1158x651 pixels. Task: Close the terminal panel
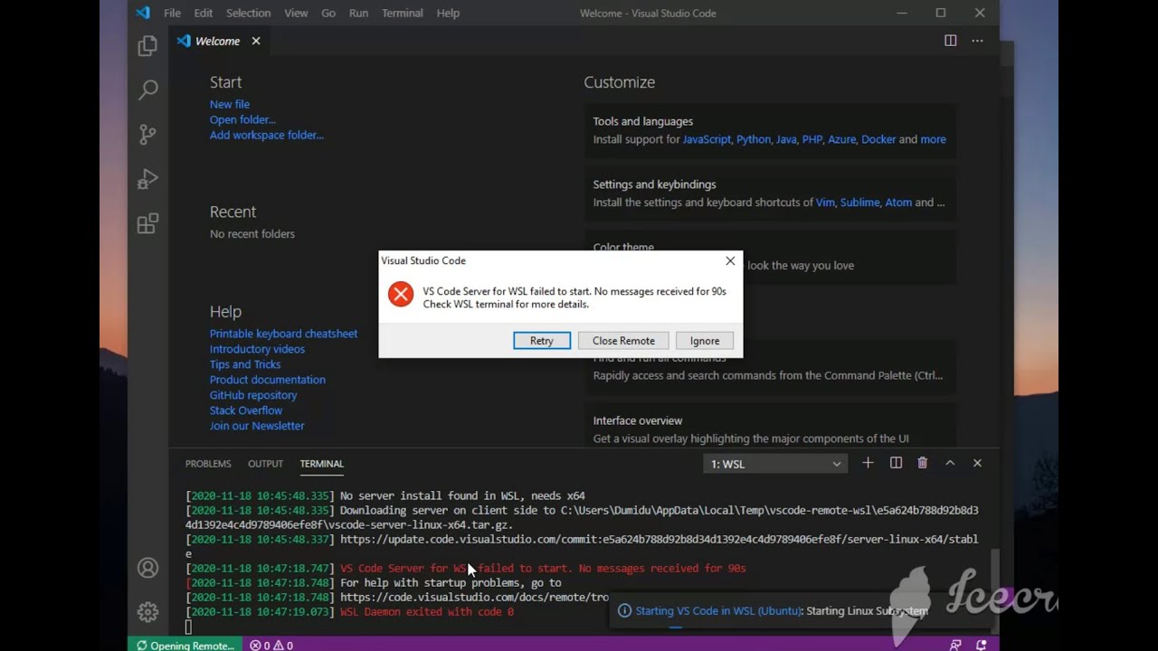click(x=977, y=463)
